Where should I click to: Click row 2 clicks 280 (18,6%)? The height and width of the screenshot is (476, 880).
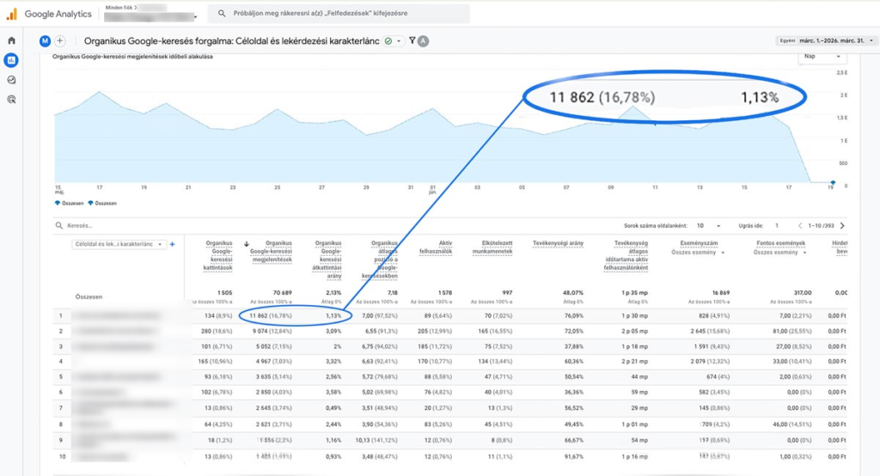pyautogui.click(x=217, y=331)
